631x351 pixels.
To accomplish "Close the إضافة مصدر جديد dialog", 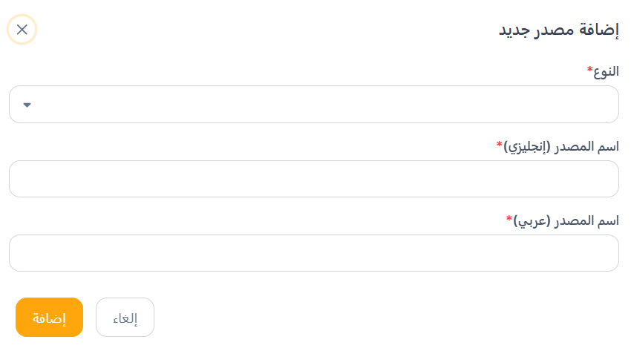I will click(22, 30).
